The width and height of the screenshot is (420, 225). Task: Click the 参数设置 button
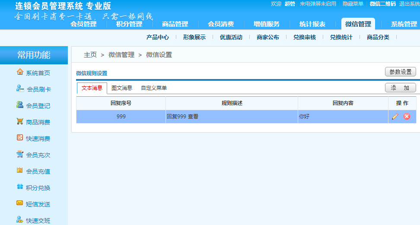(x=400, y=72)
